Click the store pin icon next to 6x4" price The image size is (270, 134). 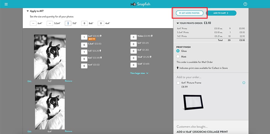pos(101,36)
